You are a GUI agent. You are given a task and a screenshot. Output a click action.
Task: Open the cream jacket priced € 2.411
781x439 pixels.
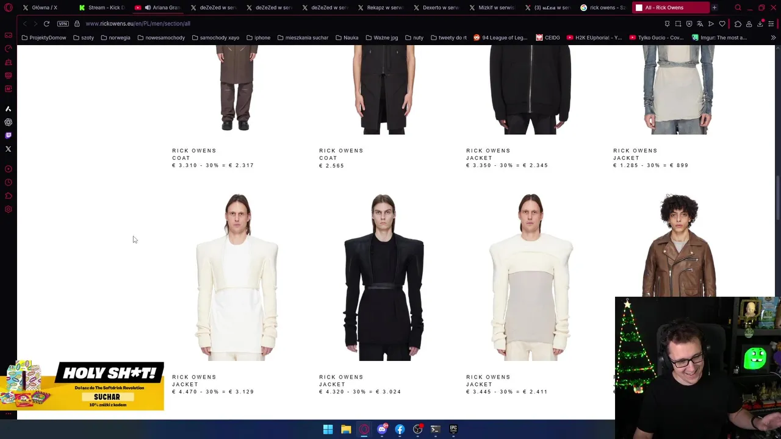[x=531, y=277]
